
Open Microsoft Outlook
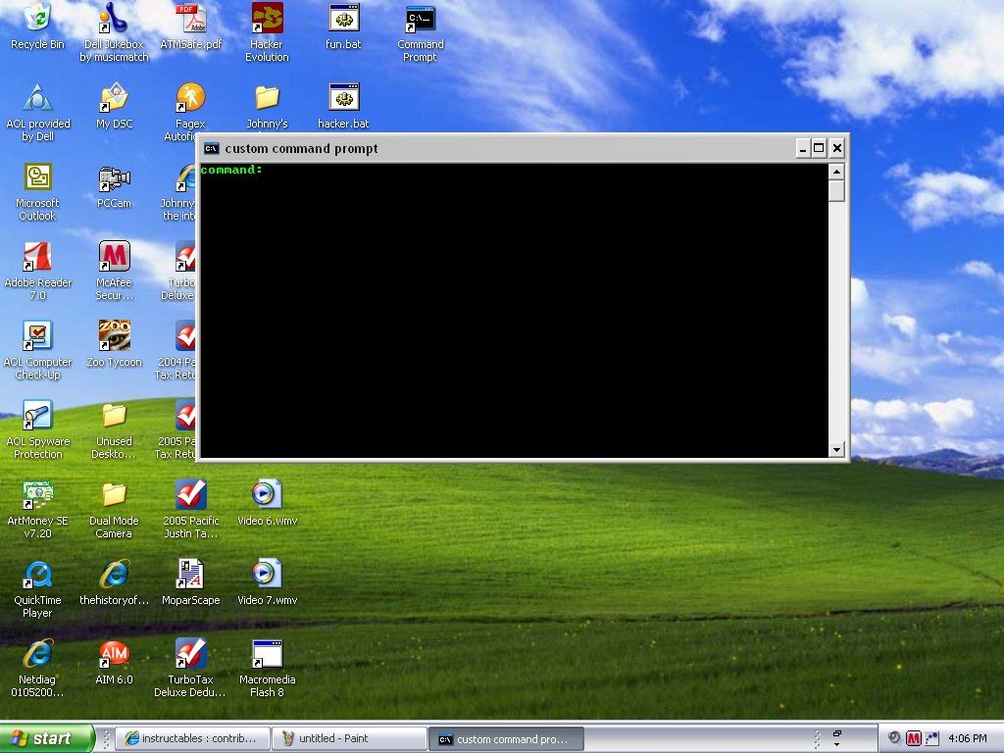coord(37,178)
